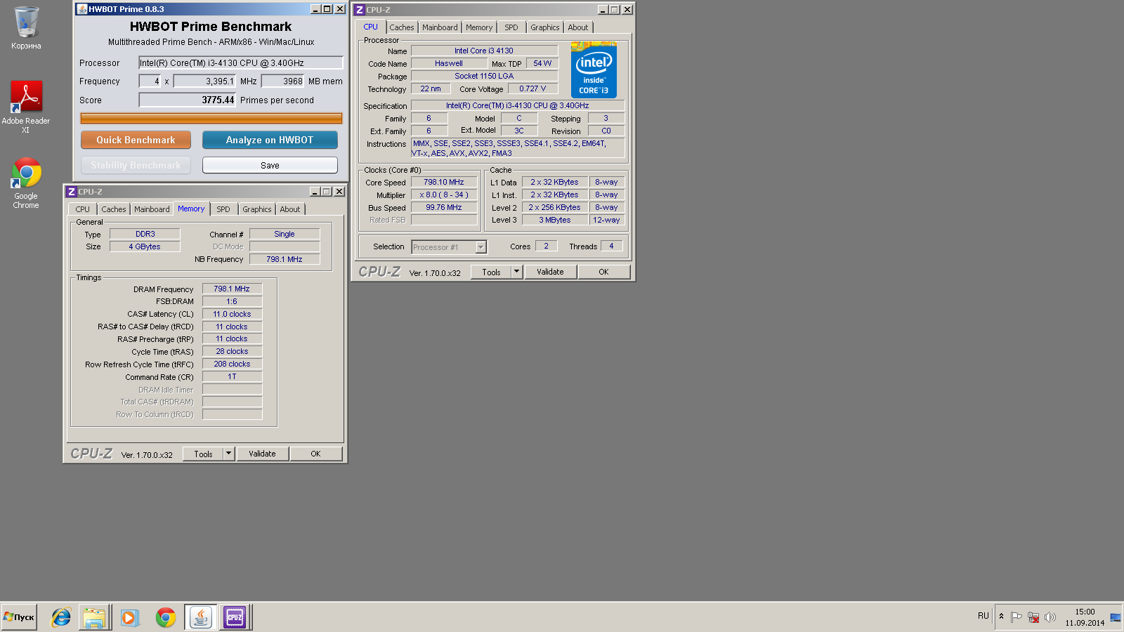The height and width of the screenshot is (632, 1124).
Task: Maximize the CPU-Z Memory window
Action: [327, 192]
